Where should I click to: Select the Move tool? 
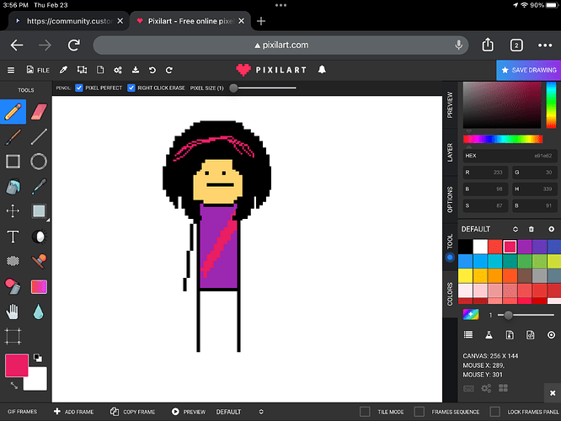click(13, 210)
